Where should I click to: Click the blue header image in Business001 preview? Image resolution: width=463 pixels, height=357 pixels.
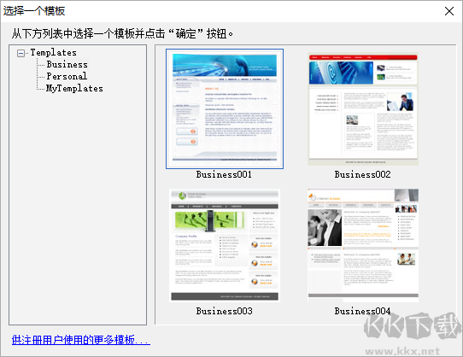225,65
